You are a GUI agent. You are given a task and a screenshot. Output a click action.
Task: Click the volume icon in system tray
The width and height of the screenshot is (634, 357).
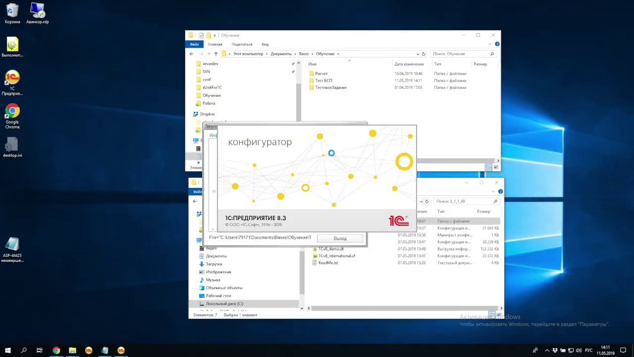point(579,351)
